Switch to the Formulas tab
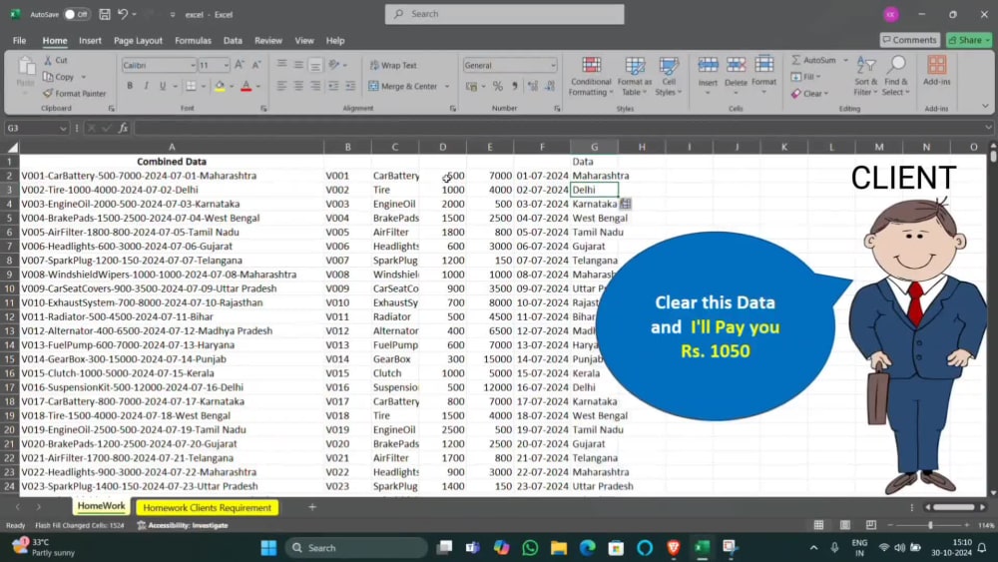 193,40
